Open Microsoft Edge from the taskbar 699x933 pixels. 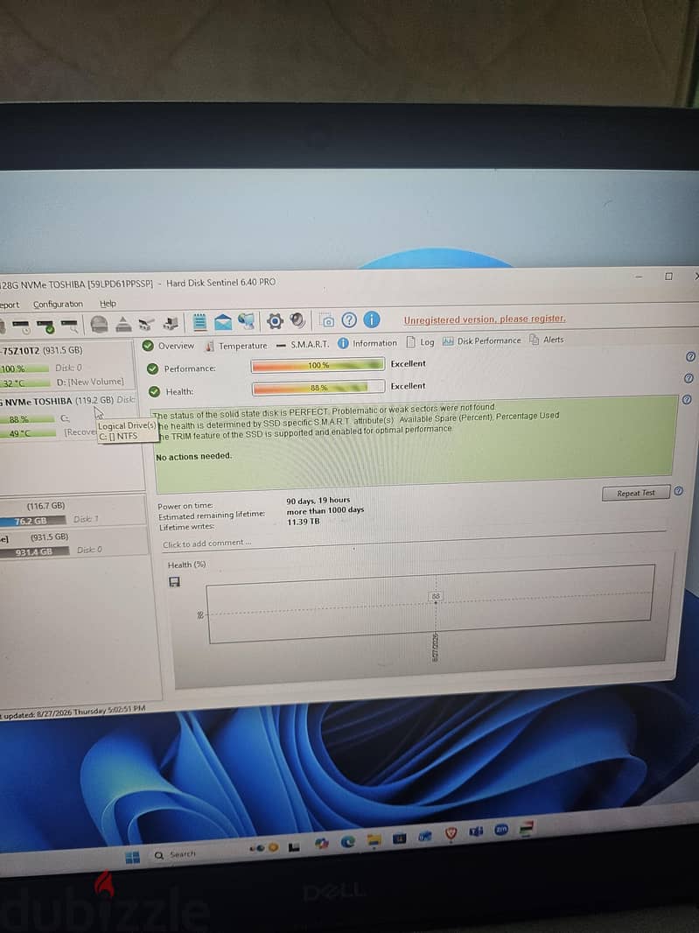[x=347, y=841]
